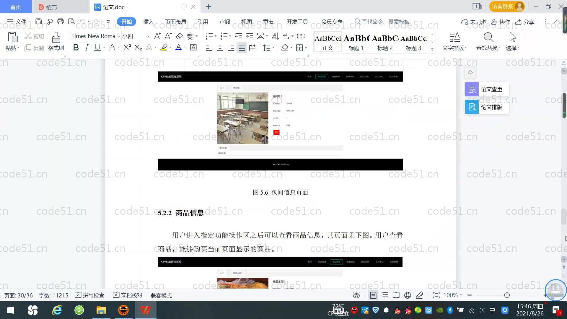This screenshot has width=567, height=319.
Task: Click the Format Painter (格式刷) icon
Action: 56,38
